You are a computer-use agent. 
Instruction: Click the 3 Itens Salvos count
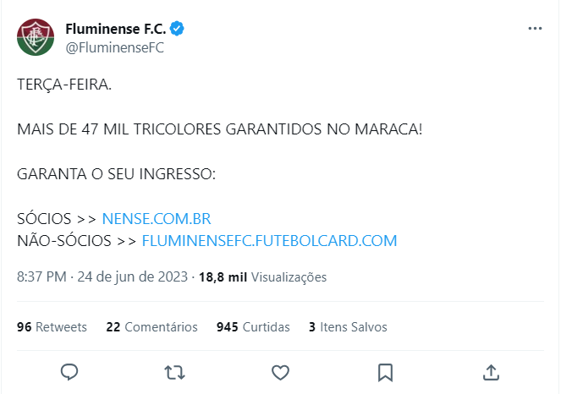(348, 327)
